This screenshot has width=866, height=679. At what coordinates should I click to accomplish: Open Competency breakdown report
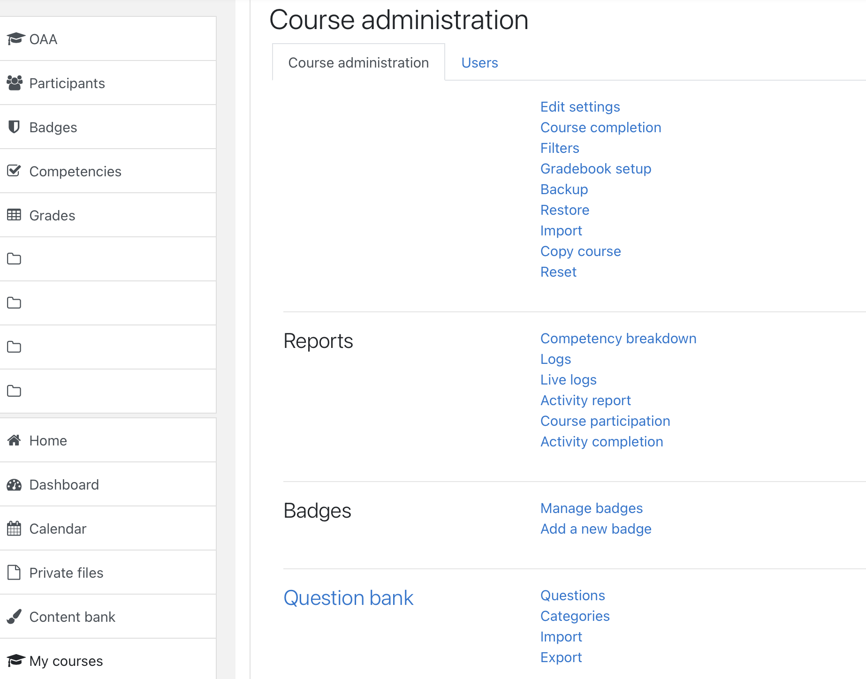[618, 339]
